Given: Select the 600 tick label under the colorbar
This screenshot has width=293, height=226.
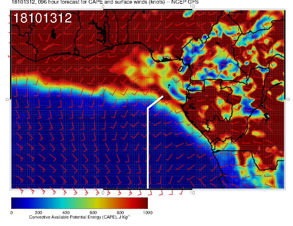Looking at the screenshot, I should tap(93, 213).
